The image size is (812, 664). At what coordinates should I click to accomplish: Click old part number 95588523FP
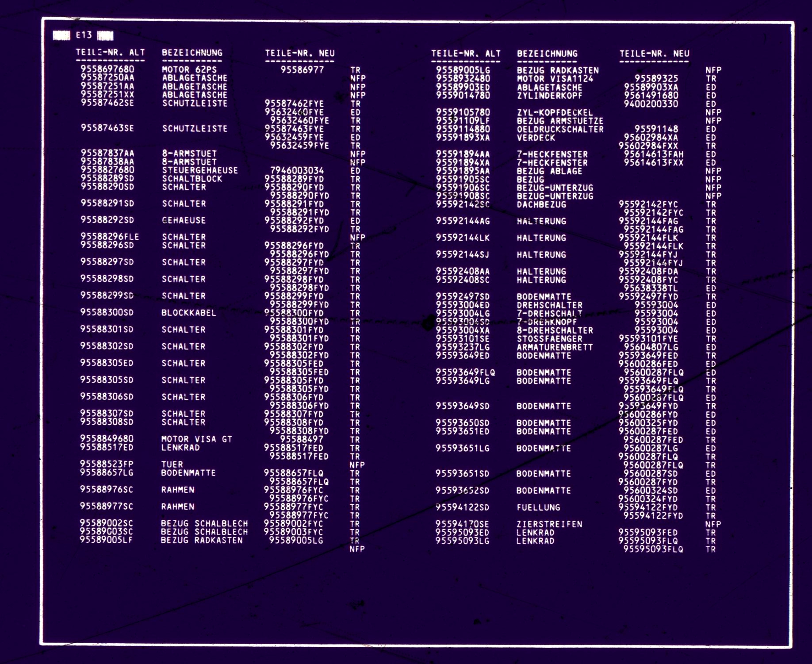[x=107, y=464]
